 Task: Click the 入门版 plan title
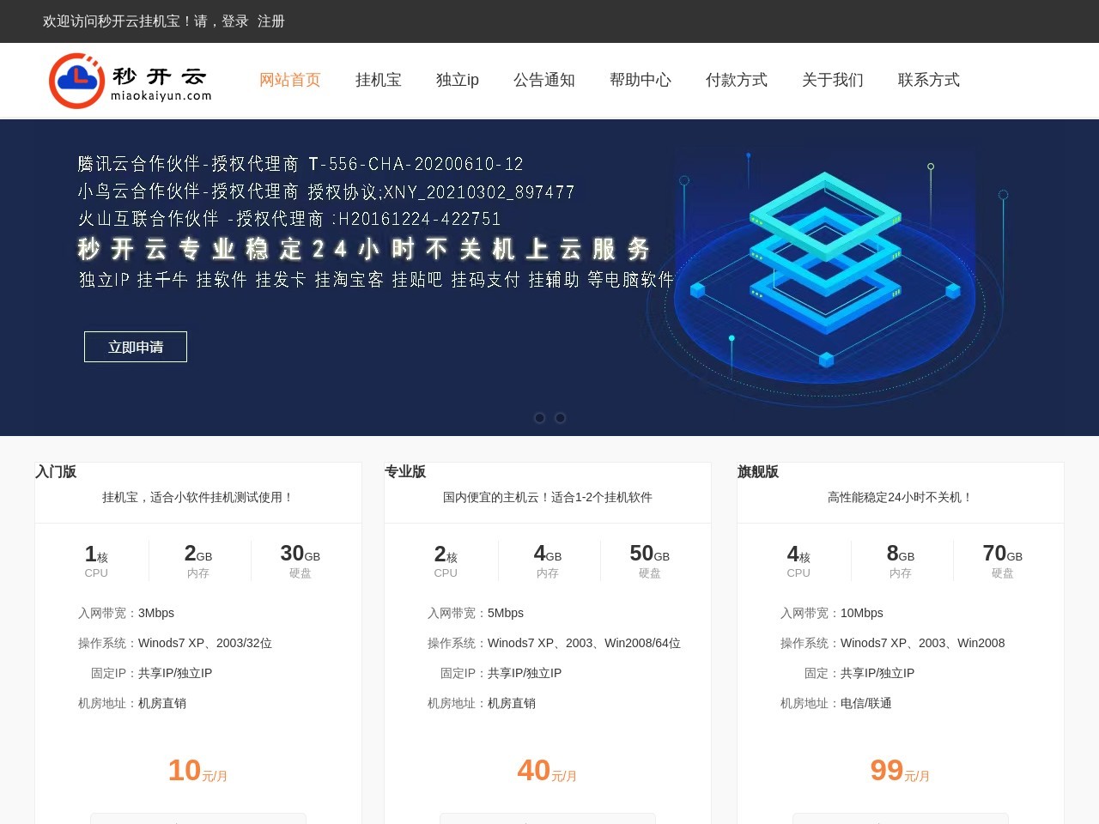56,471
